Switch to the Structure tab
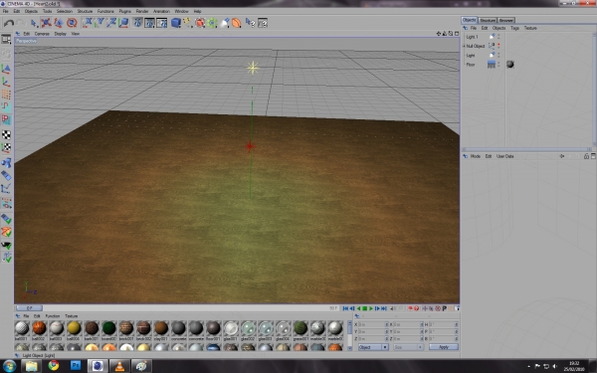597x373 pixels. coord(488,20)
